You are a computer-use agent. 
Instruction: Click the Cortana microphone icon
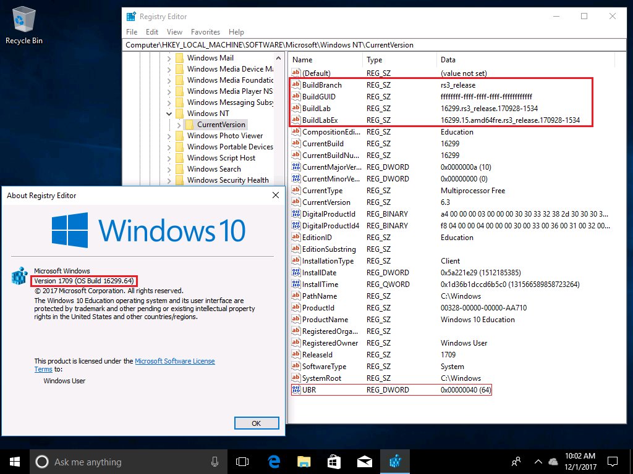[x=215, y=462]
